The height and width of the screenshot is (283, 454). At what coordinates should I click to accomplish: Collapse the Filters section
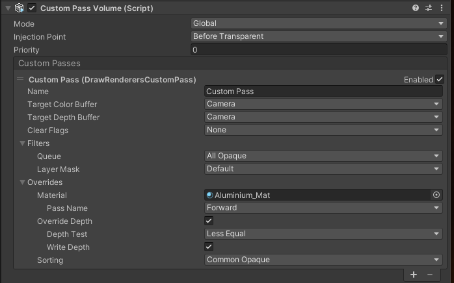(23, 143)
